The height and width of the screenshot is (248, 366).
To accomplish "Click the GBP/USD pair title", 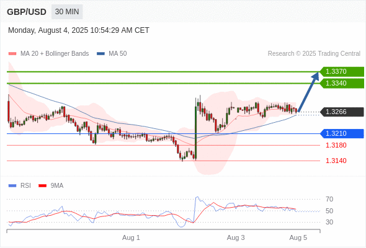I will tap(27, 12).
